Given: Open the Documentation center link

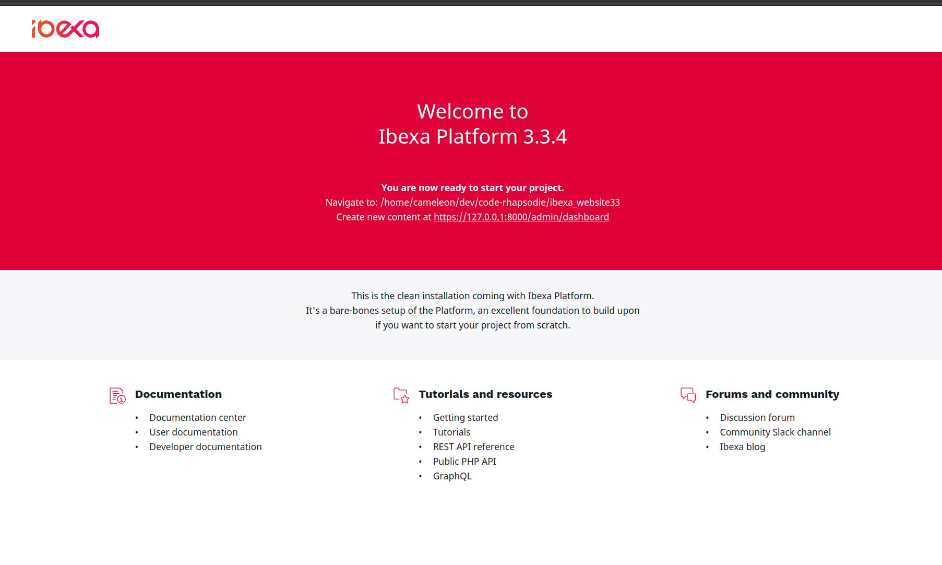Looking at the screenshot, I should [197, 418].
